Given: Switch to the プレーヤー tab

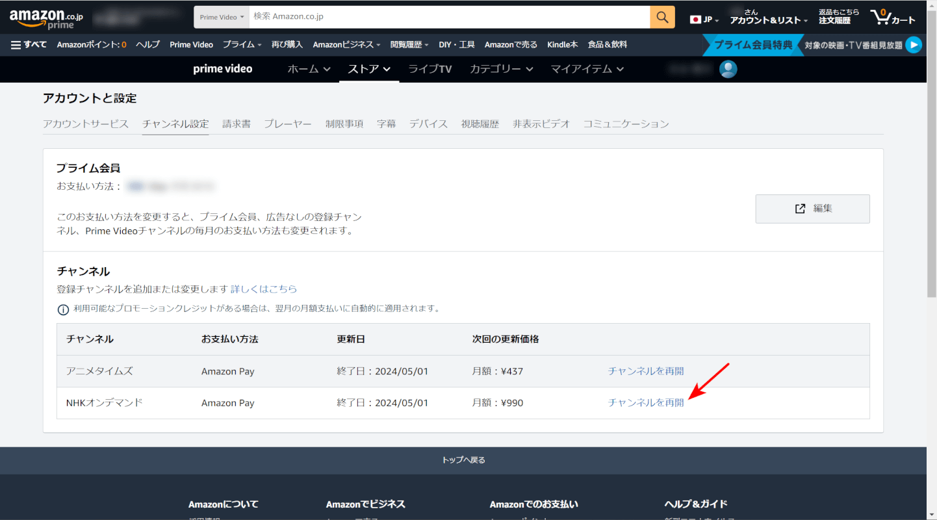Looking at the screenshot, I should click(x=288, y=123).
